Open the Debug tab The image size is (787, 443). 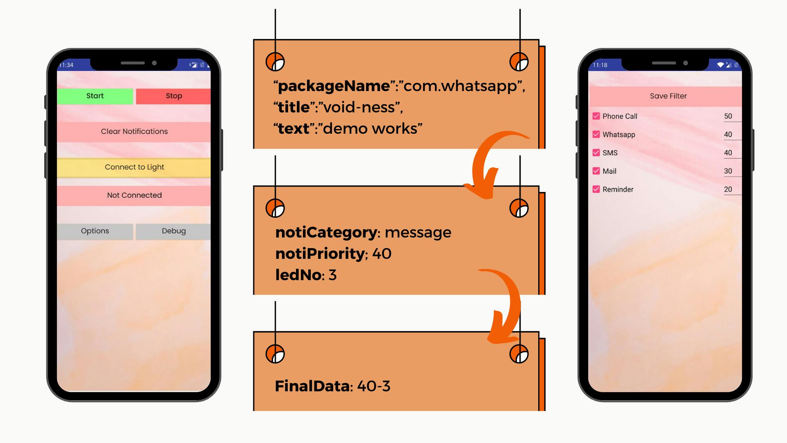pos(173,230)
